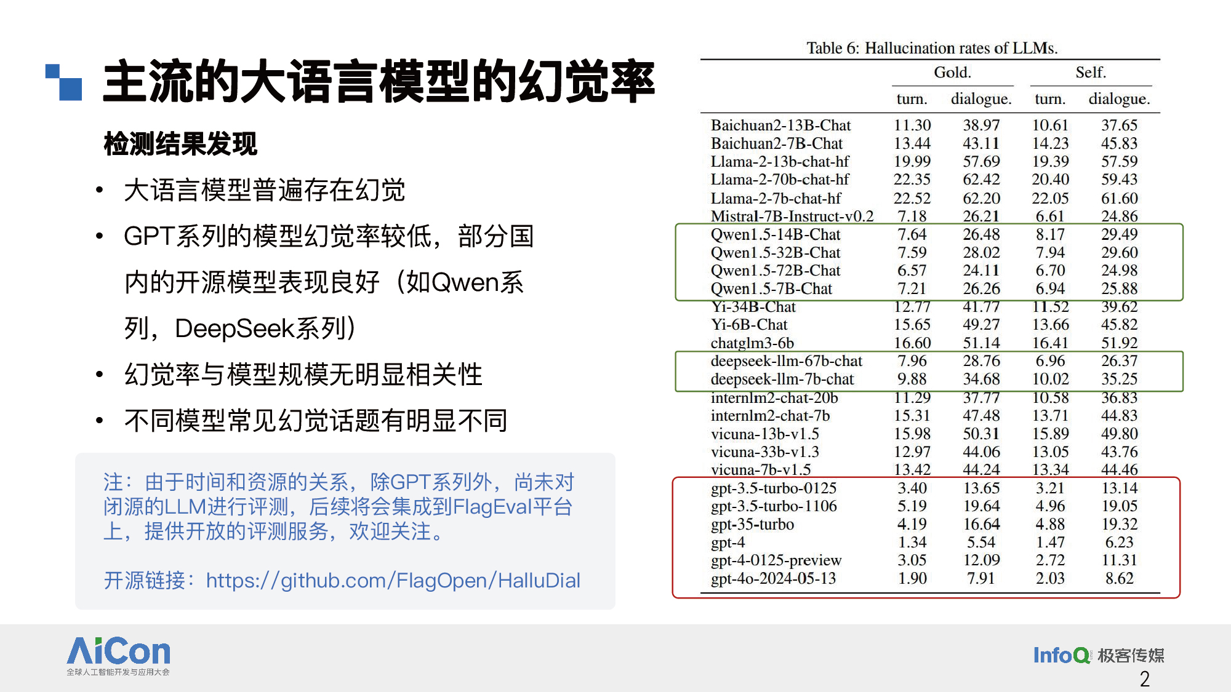Click the AiCon tagline 全球人工智能开发与应用大会
Viewport: 1231px width, 692px height.
[118, 672]
